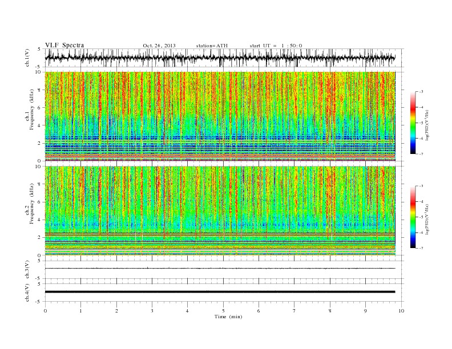This screenshot has height=349, width=452.
Task: Click the ch.1 spectrogram panel
Action: tap(220, 116)
